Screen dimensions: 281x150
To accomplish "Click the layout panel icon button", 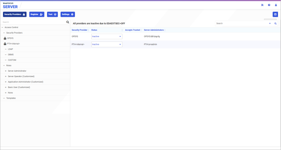I will click(275, 15).
